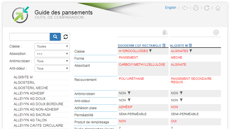Image resolution: width=230 pixels, height=129 pixels.
Task: Filter by ALGINATES class funnel icon
Action: click(191, 51)
